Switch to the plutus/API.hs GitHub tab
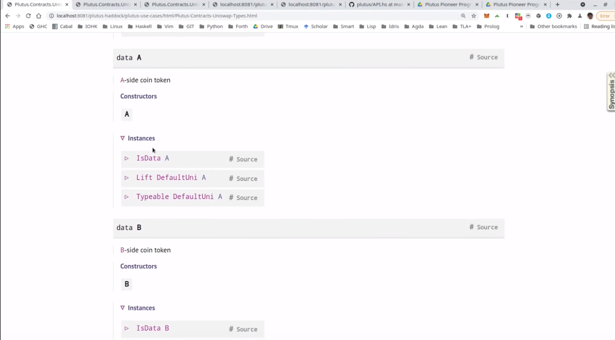 tap(376, 4)
